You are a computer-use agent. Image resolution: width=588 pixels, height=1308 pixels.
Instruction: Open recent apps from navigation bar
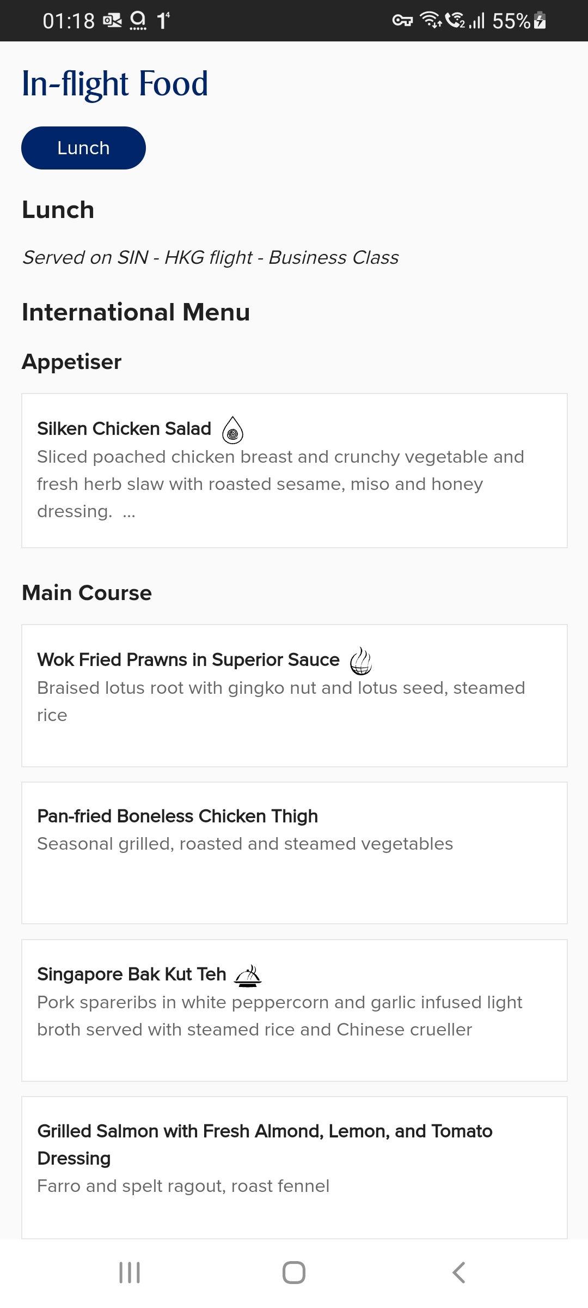coord(130,1273)
